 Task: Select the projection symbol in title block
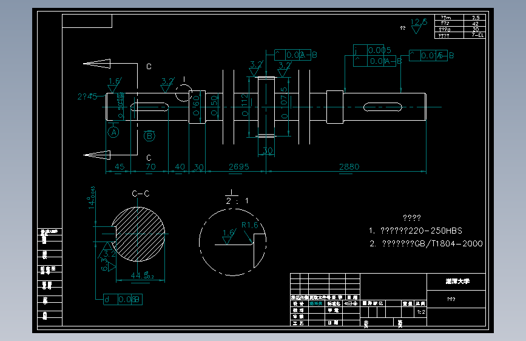coord(351,303)
